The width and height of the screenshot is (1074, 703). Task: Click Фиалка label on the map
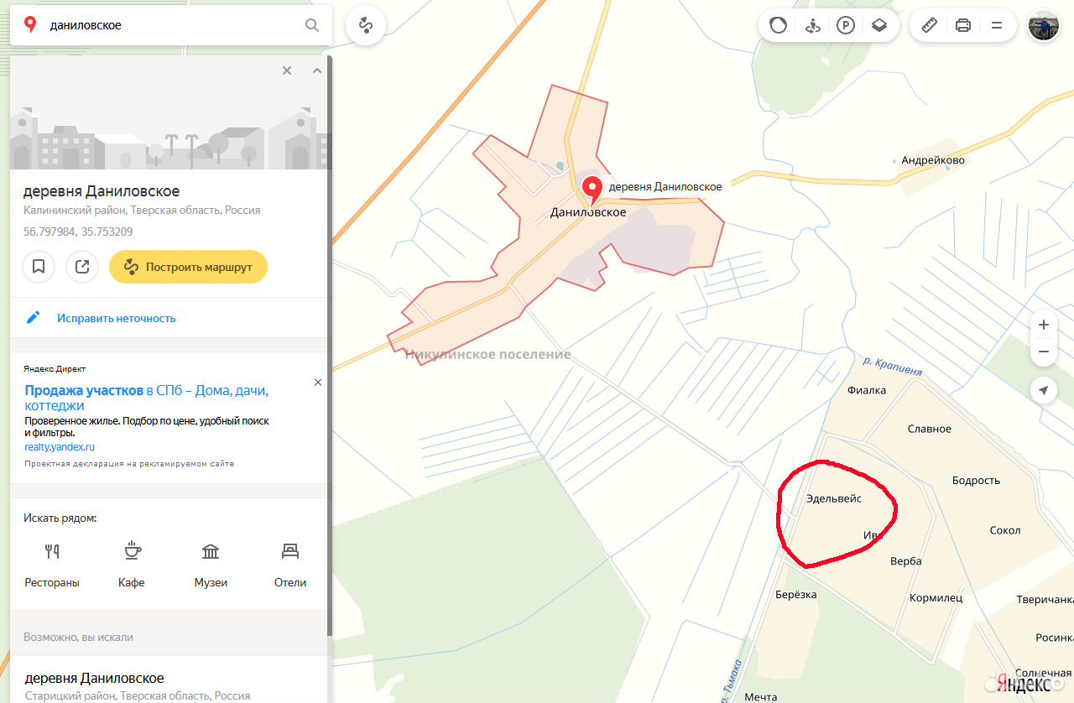click(867, 390)
